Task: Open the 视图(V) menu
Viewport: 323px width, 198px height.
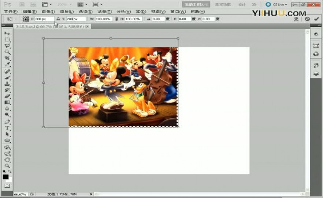Action: [x=158, y=12]
